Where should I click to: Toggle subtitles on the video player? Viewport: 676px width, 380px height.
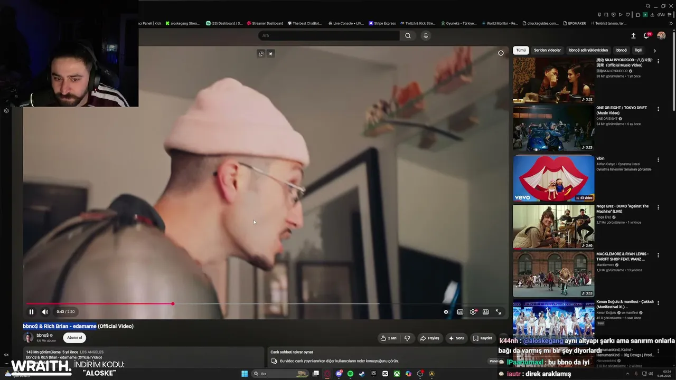460,312
